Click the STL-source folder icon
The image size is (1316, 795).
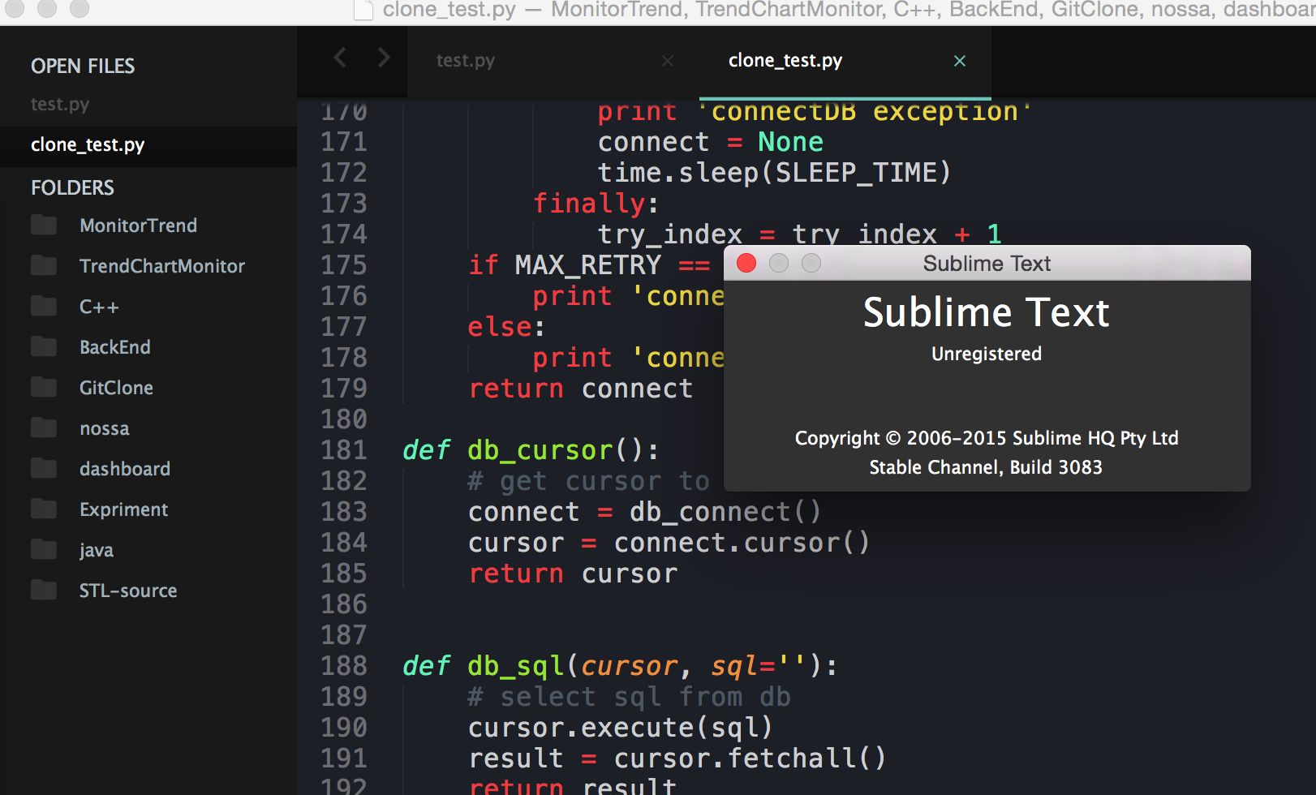coord(43,591)
